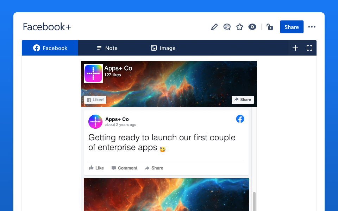The image size is (338, 211).
Task: Edit the page with the pencil icon
Action: pyautogui.click(x=214, y=27)
